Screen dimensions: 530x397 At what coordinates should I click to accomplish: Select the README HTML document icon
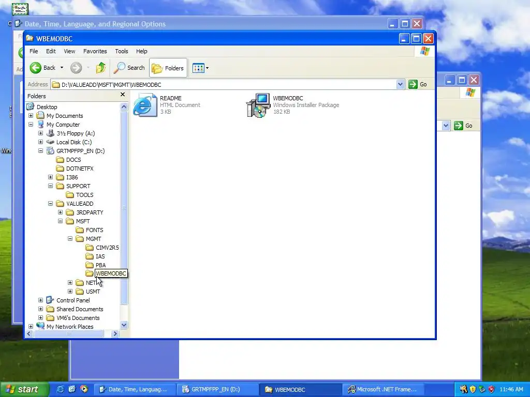[x=145, y=105]
